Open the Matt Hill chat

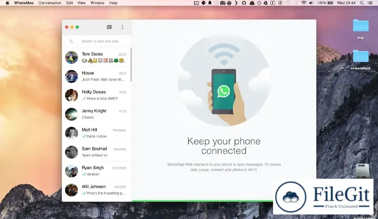(97, 133)
